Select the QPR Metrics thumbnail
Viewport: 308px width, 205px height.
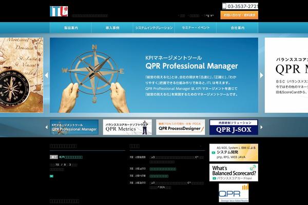click(127, 127)
